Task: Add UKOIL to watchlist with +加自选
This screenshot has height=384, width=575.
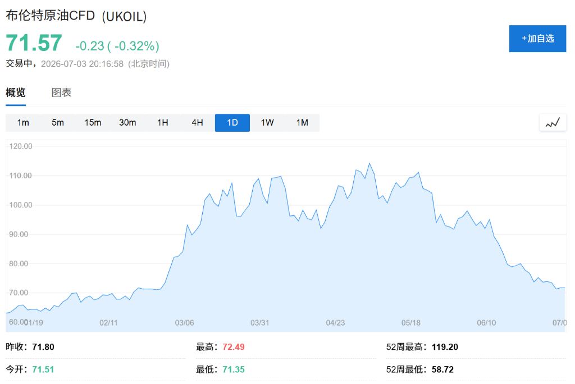Action: click(537, 39)
